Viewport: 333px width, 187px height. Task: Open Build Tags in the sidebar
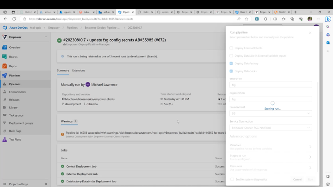pyautogui.click(x=15, y=131)
